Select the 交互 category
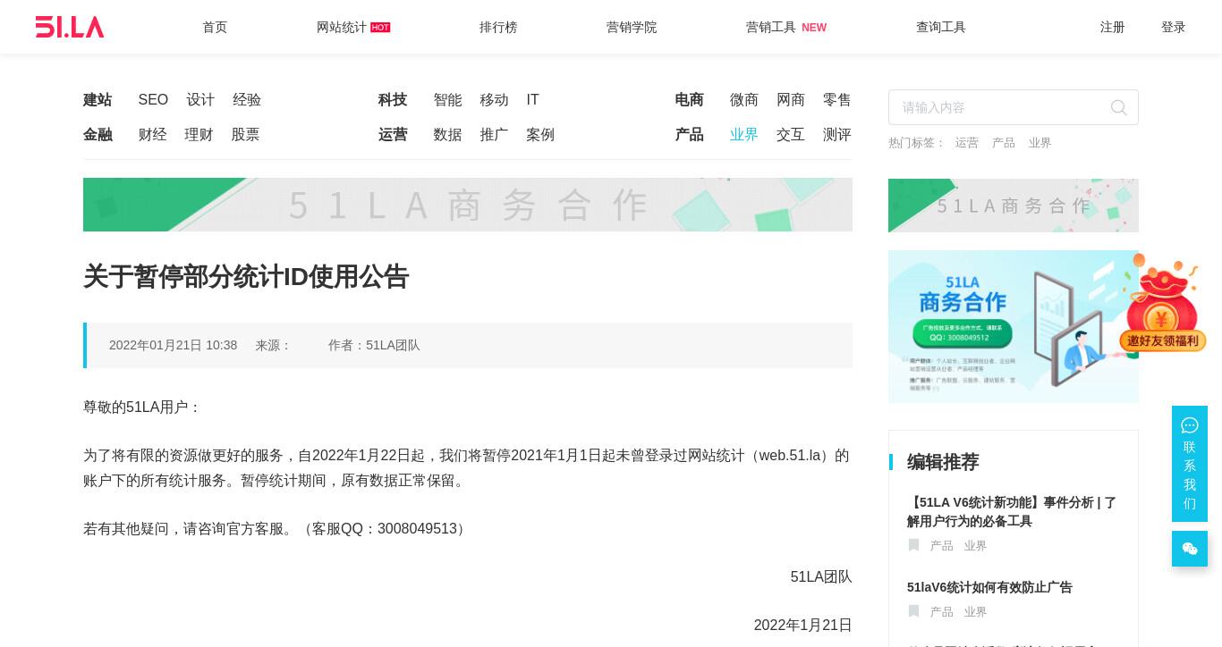This screenshot has width=1222, height=647. coord(791,135)
